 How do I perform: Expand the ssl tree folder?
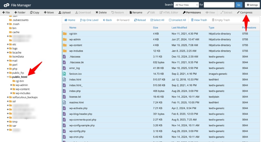coord(8,101)
